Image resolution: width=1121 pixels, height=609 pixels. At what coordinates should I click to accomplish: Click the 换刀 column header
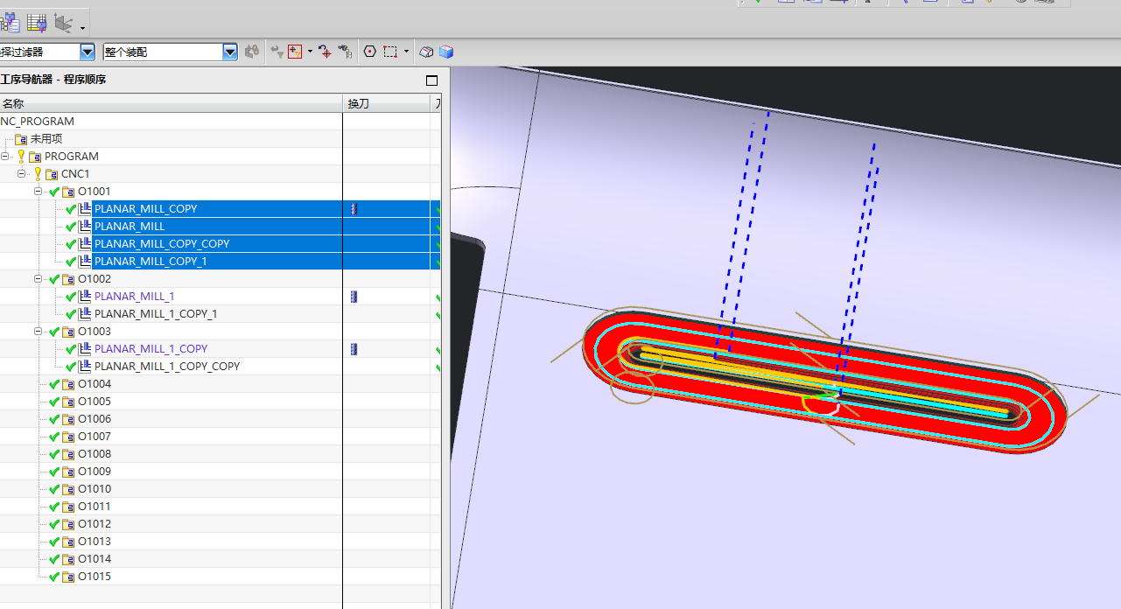coord(387,103)
